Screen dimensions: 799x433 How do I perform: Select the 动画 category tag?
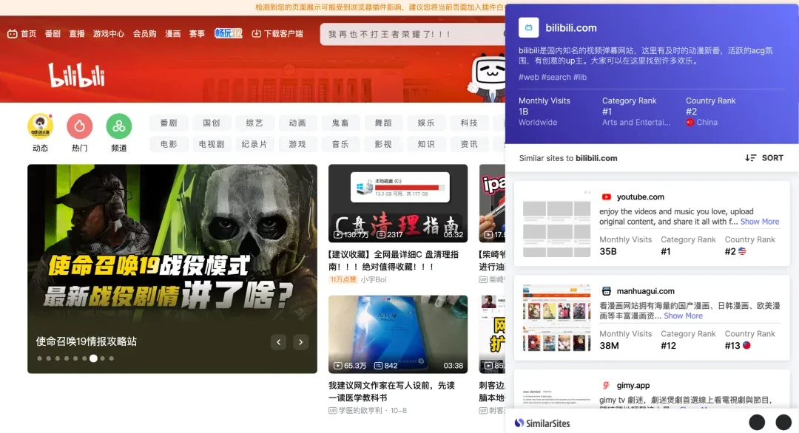[297, 123]
